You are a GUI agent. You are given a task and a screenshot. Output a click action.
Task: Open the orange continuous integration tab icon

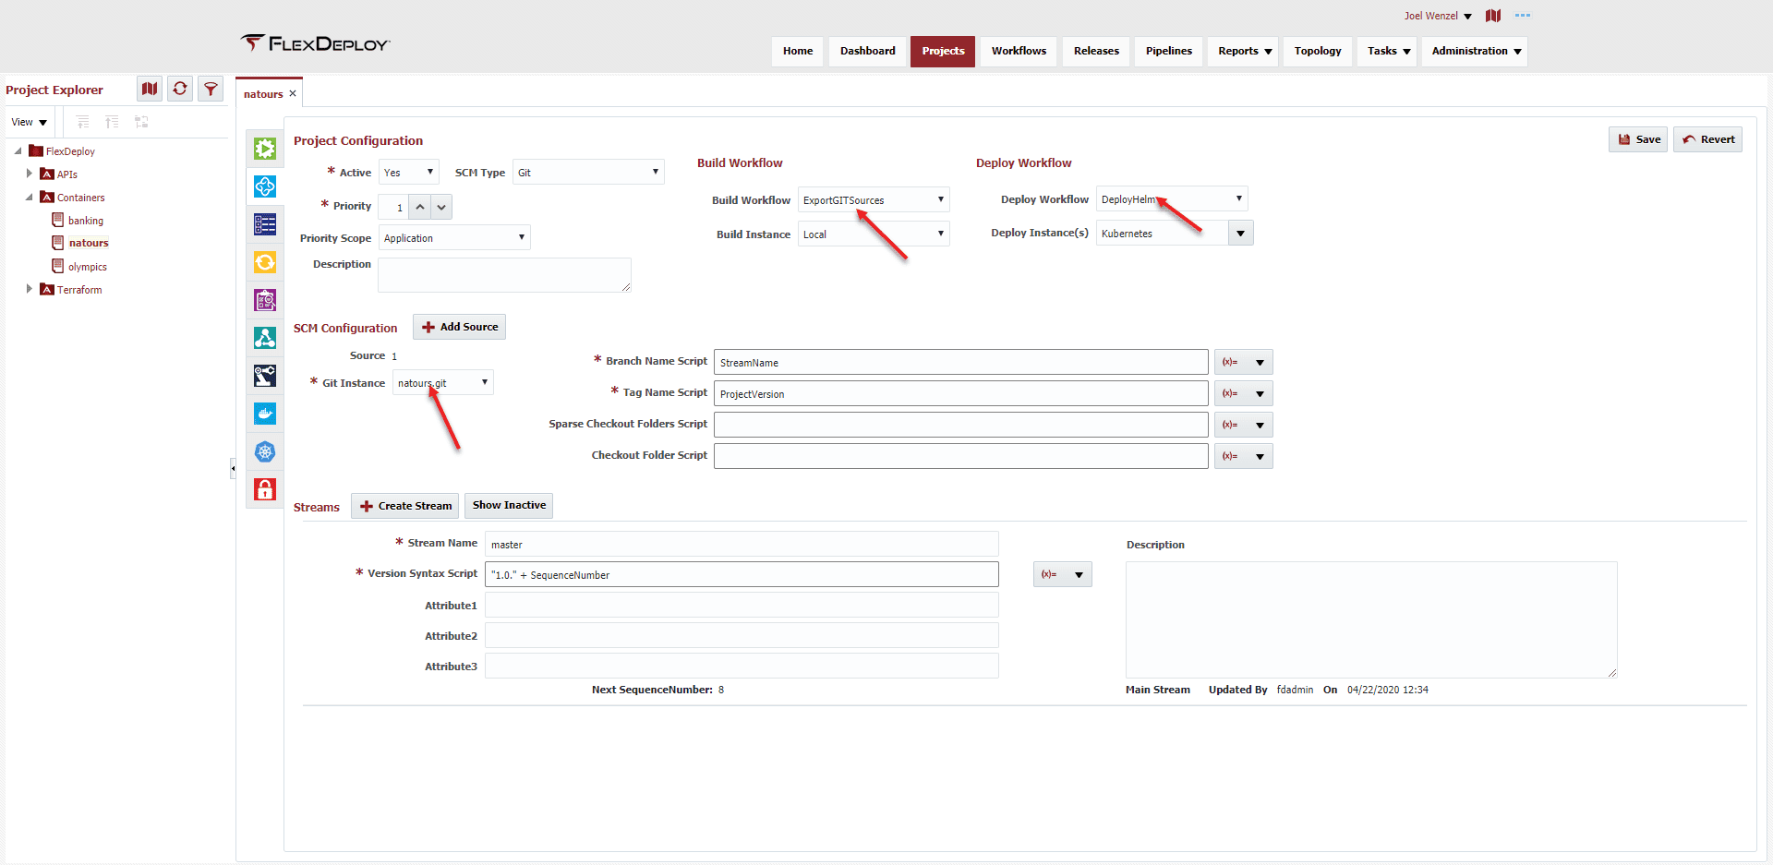pyautogui.click(x=265, y=262)
